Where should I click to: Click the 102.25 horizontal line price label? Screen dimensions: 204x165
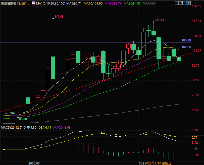pyautogui.click(x=186, y=47)
